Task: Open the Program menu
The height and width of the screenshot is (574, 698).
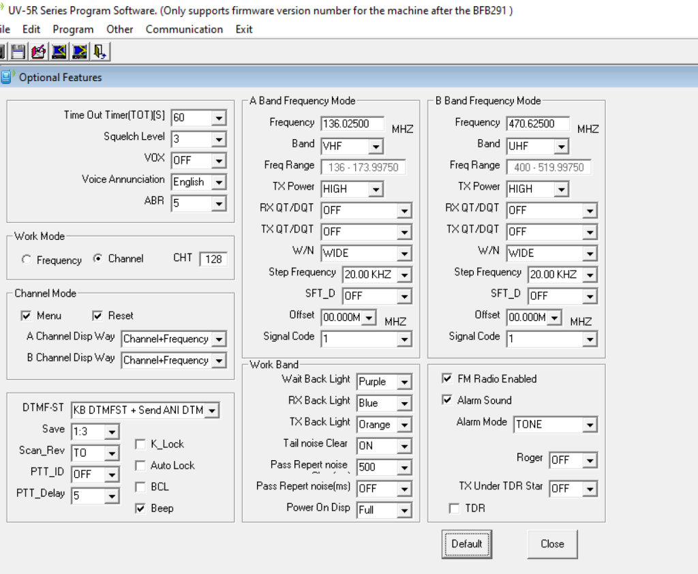Action: click(x=73, y=29)
